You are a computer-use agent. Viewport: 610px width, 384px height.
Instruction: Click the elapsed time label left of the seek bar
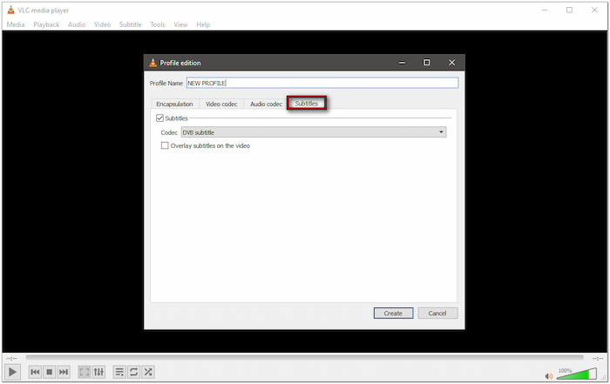pyautogui.click(x=11, y=359)
